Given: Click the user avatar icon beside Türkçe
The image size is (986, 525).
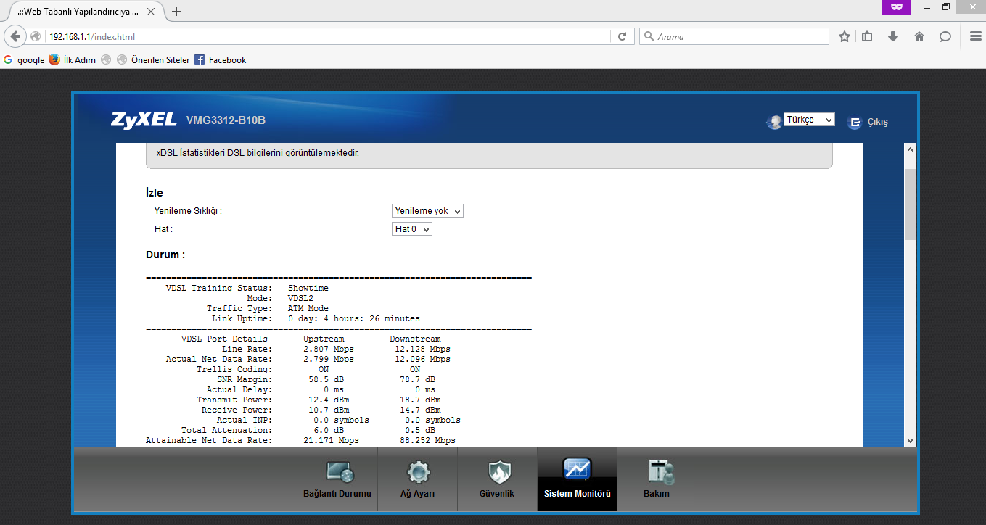Looking at the screenshot, I should 774,122.
